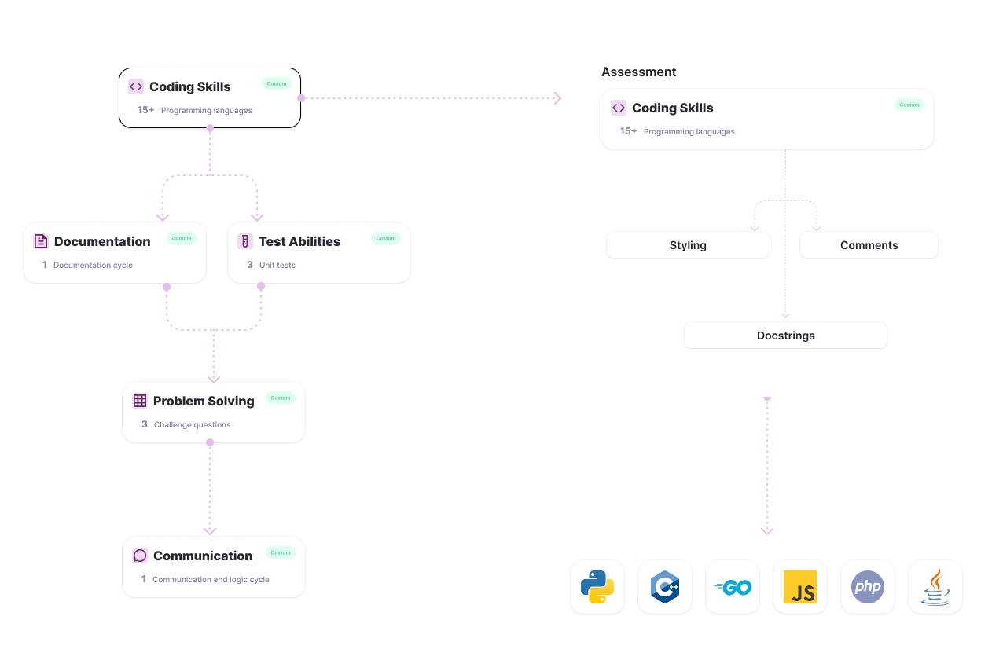Click code brackets icon in left Coding Skills card
Image resolution: width=1003 pixels, height=653 pixels.
[x=136, y=86]
